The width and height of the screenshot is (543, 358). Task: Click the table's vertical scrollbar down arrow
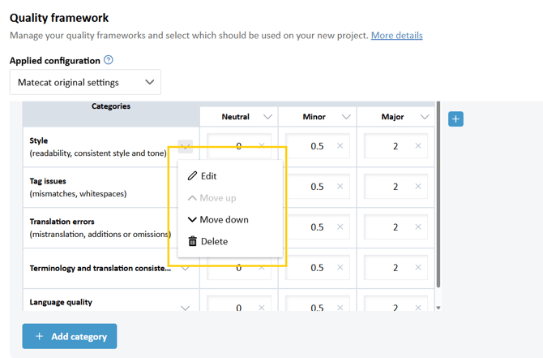click(x=439, y=308)
